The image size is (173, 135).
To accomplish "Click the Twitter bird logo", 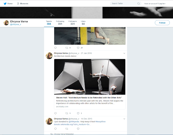I will (x=5, y=4).
